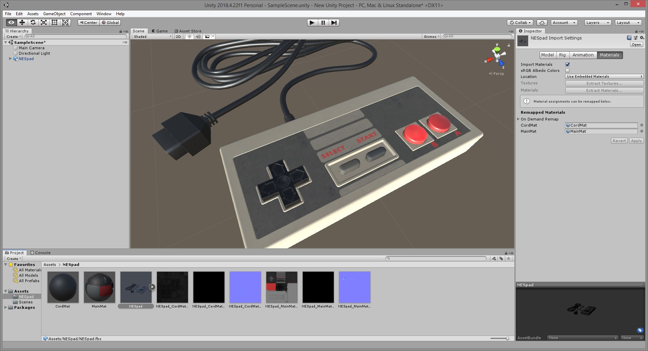Viewport: 648px width, 351px height.
Task: Click the Apply button
Action: 636,141
